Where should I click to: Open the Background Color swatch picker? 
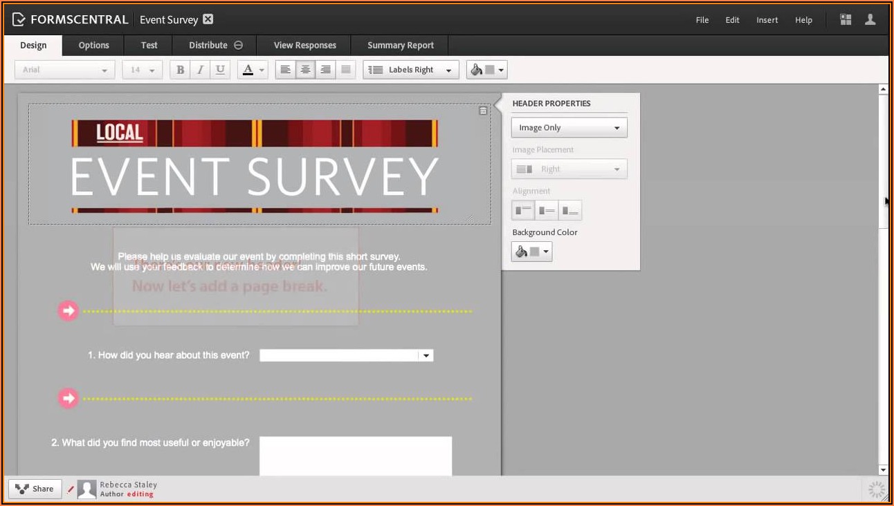531,252
